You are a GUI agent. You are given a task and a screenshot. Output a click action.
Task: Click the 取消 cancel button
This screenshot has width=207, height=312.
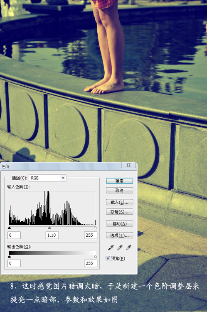(120, 191)
